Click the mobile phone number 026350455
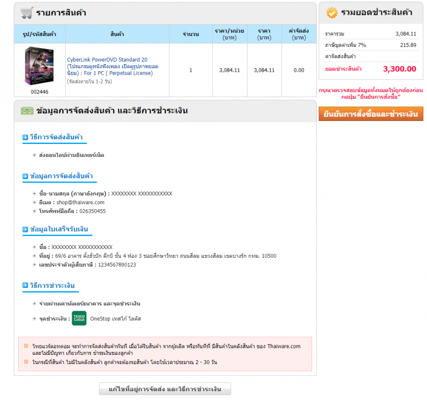The image size is (427, 400). coord(93,211)
